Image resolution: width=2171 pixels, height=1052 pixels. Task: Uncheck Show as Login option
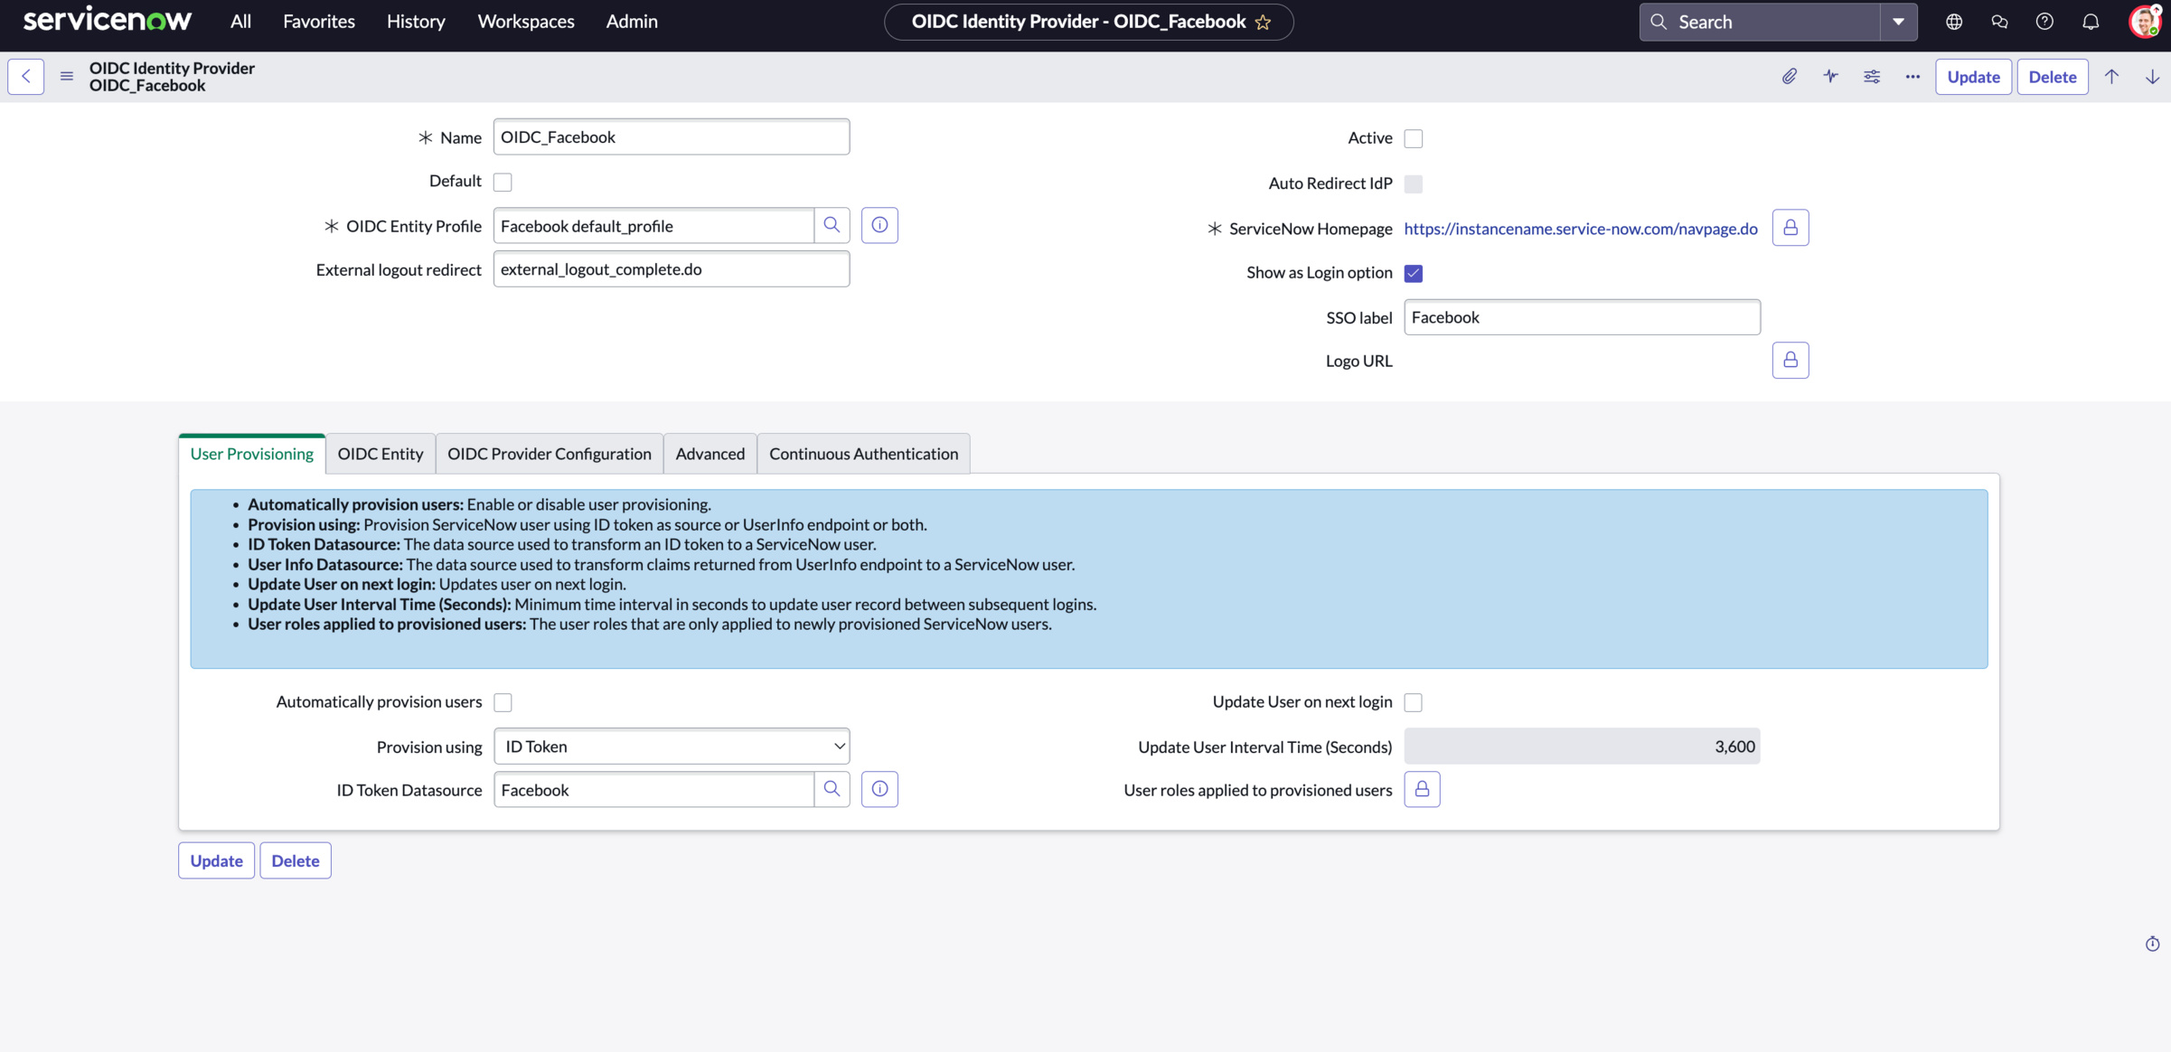coord(1414,273)
